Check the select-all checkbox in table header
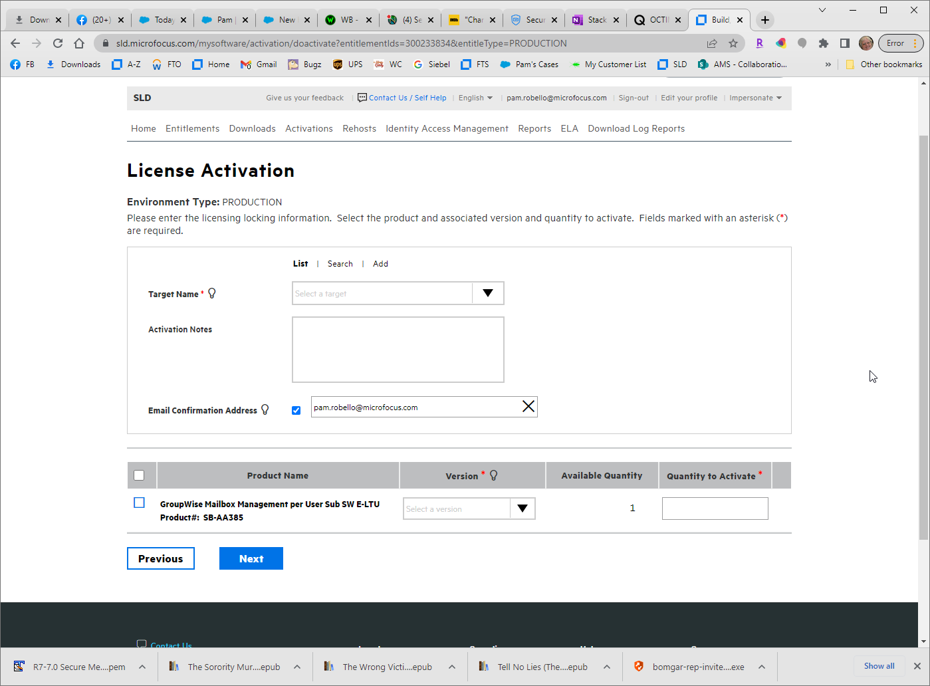This screenshot has height=686, width=930. pyautogui.click(x=139, y=475)
